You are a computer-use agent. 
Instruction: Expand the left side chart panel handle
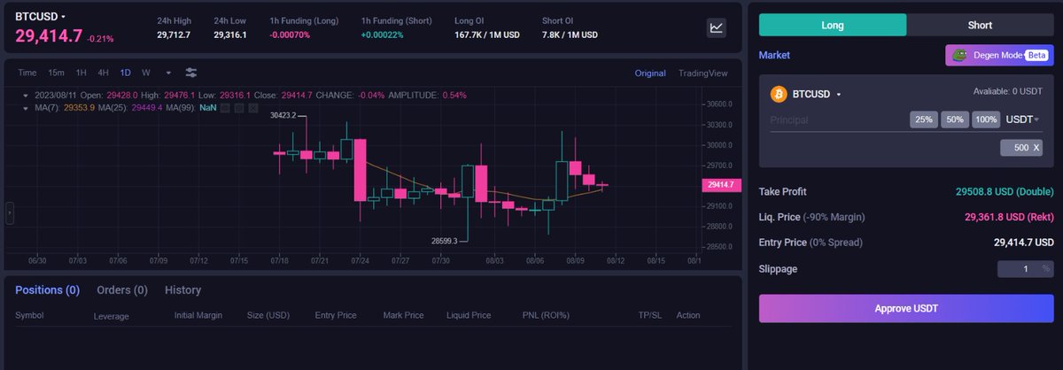tap(10, 212)
